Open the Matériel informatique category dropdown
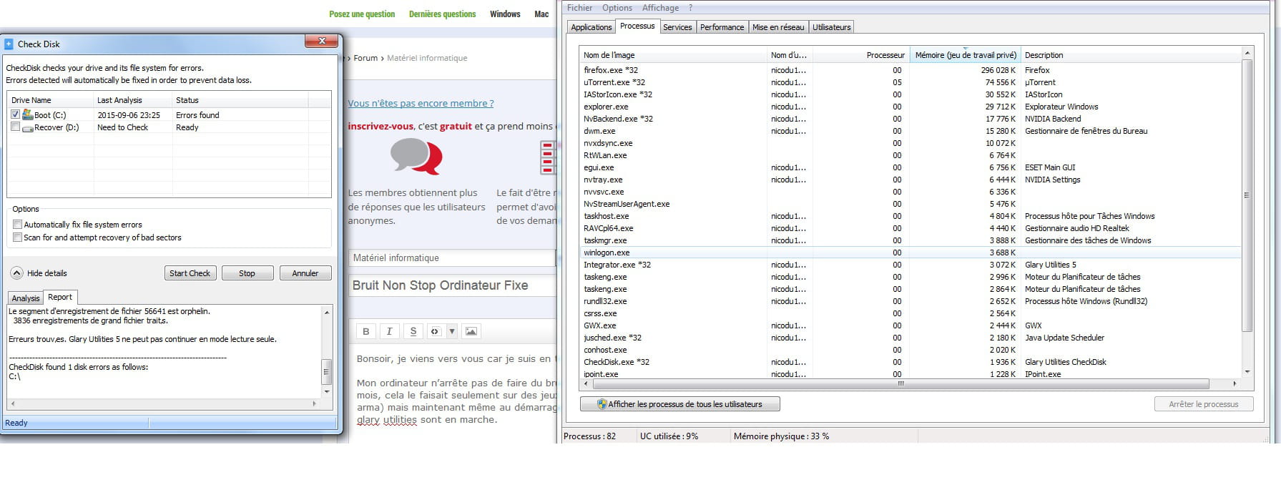 tap(452, 258)
